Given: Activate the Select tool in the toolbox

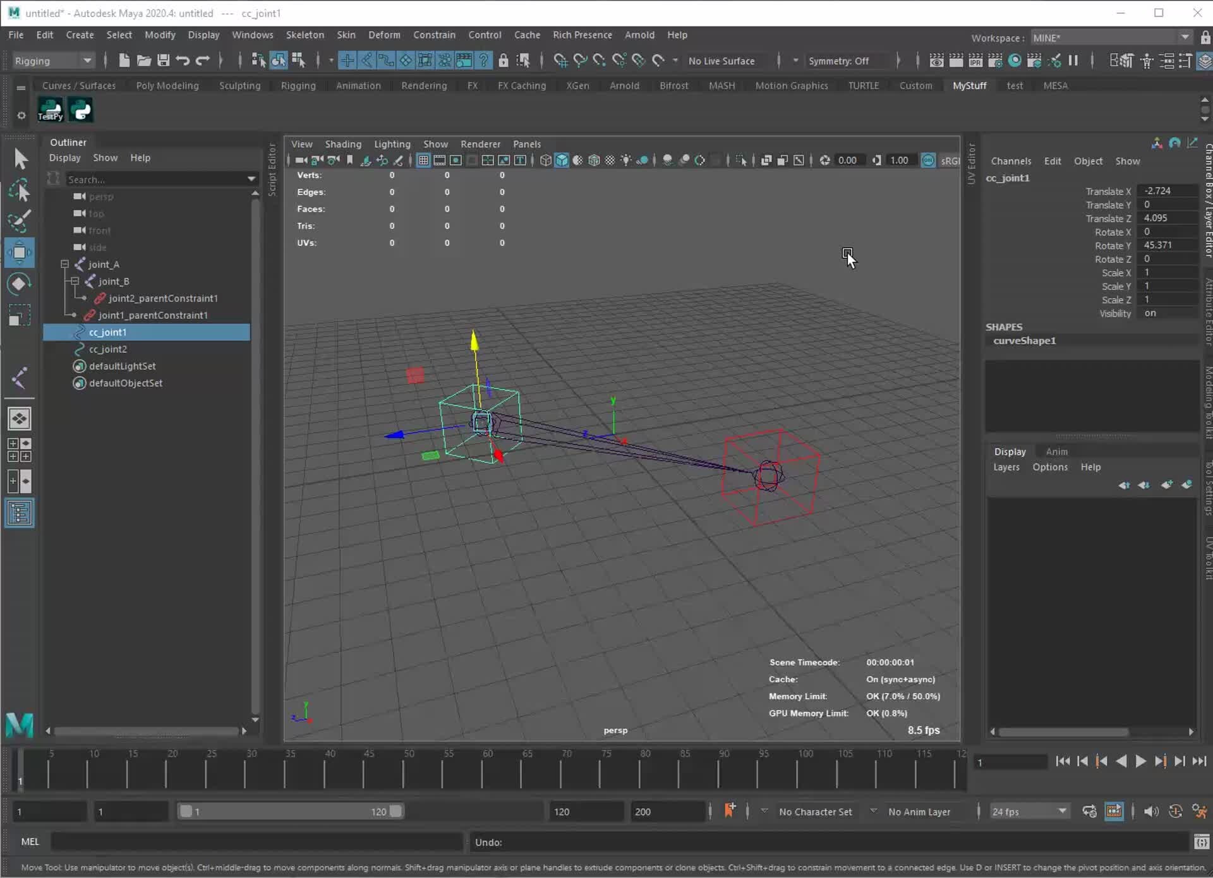Looking at the screenshot, I should [x=20, y=159].
